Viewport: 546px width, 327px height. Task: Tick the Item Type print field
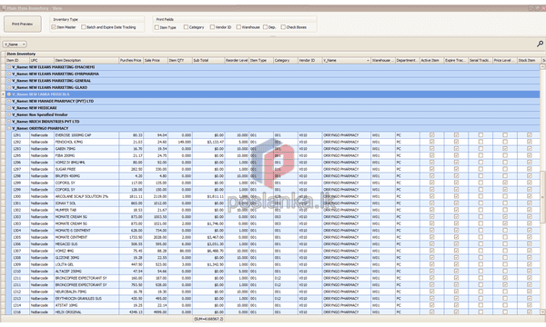point(157,27)
